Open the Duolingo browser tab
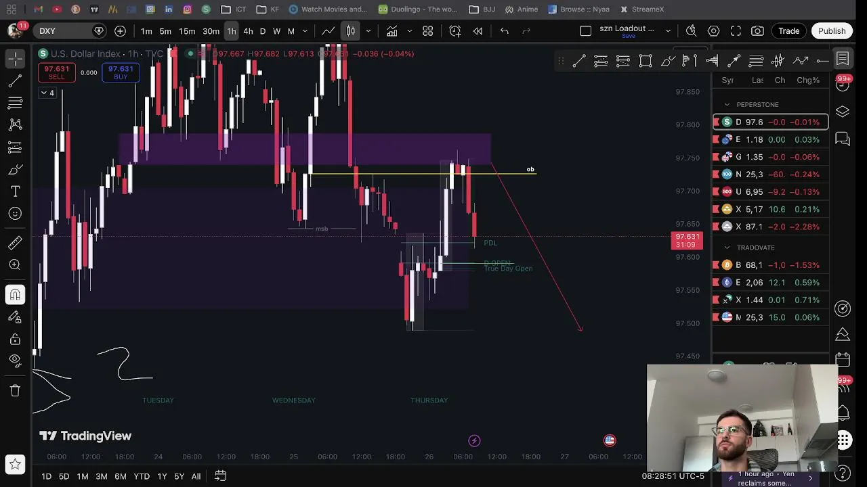Screen dimensions: 867x487 418,9
